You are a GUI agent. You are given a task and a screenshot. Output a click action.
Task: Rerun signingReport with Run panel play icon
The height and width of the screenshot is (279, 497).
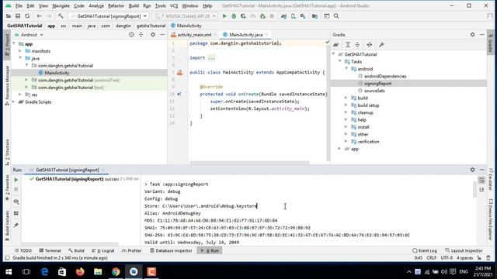(x=16, y=180)
